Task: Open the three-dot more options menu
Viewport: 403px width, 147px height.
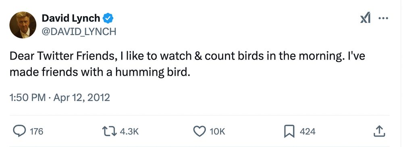Action: point(384,18)
